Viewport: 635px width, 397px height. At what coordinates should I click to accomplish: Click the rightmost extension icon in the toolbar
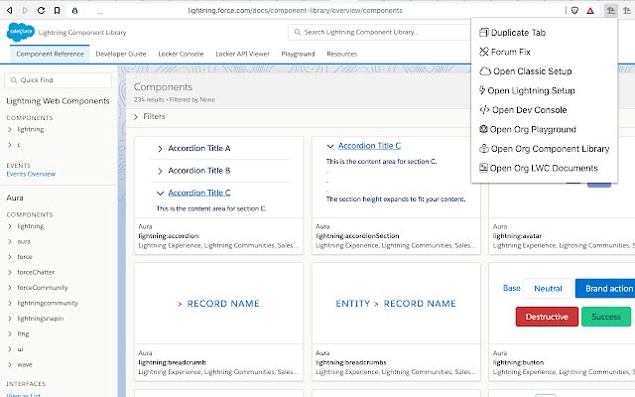coord(627,11)
